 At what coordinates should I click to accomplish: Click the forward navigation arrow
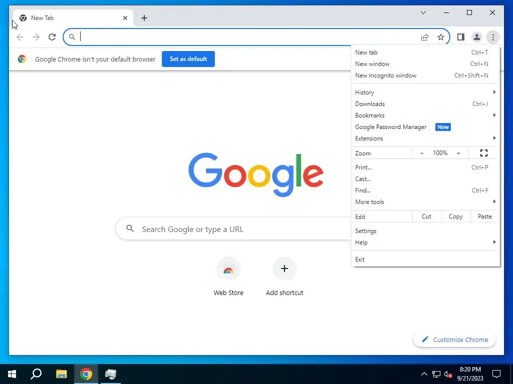(36, 37)
